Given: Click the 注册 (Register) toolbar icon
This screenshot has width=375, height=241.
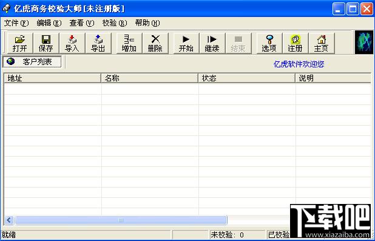Looking at the screenshot, I should tap(295, 43).
